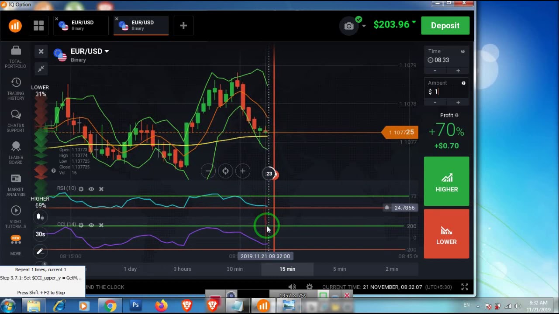Open Firefox from taskbar

pyautogui.click(x=161, y=306)
